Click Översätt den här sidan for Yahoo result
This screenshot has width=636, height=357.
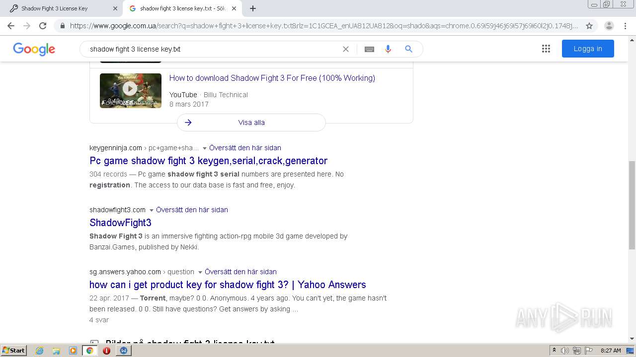[x=240, y=272]
